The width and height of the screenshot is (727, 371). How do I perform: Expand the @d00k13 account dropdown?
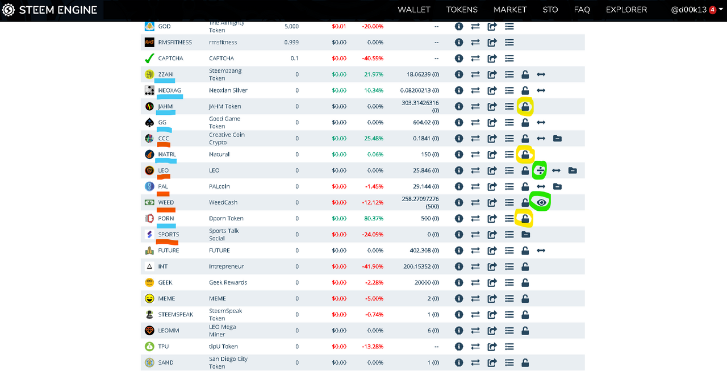[697, 10]
